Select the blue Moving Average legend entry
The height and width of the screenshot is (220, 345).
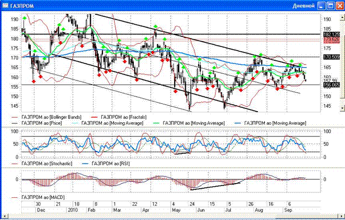click(270, 123)
